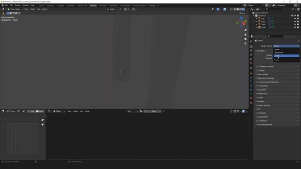This screenshot has height=169, width=301.
Task: Open the Render menu
Action: click(17, 5)
